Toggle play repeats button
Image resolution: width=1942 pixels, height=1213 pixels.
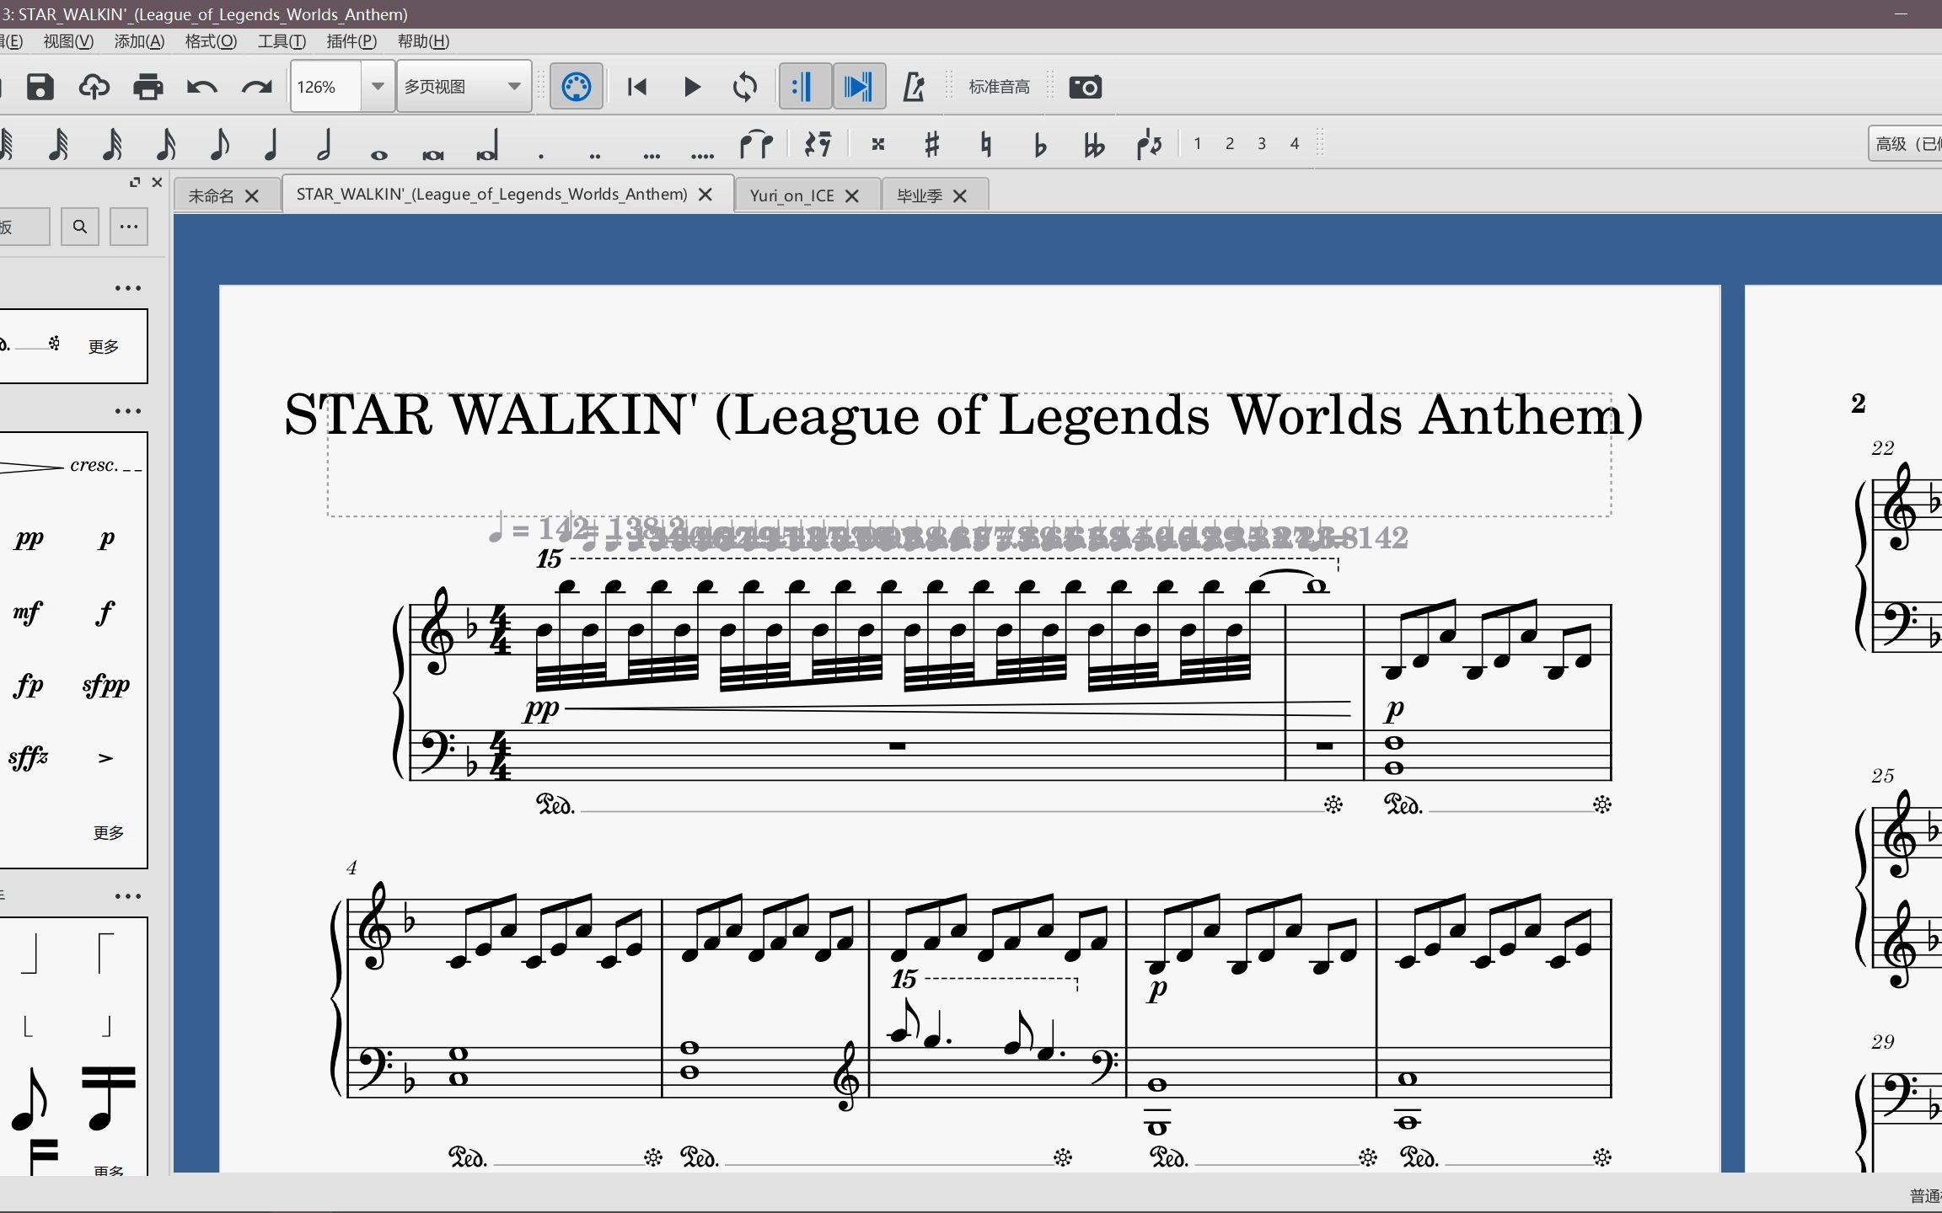[805, 87]
